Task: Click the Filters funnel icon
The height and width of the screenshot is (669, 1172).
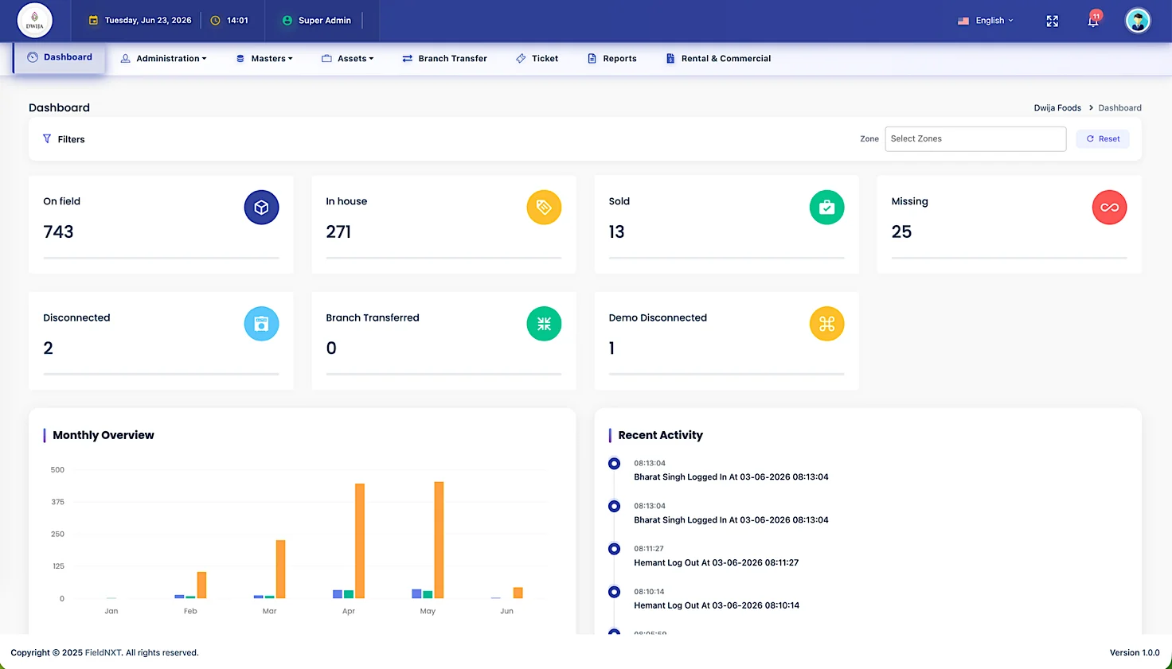Action: tap(47, 138)
